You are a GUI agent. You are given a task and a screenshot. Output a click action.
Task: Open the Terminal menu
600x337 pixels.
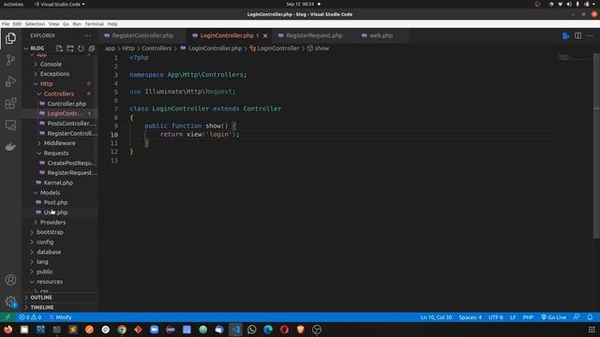94,23
